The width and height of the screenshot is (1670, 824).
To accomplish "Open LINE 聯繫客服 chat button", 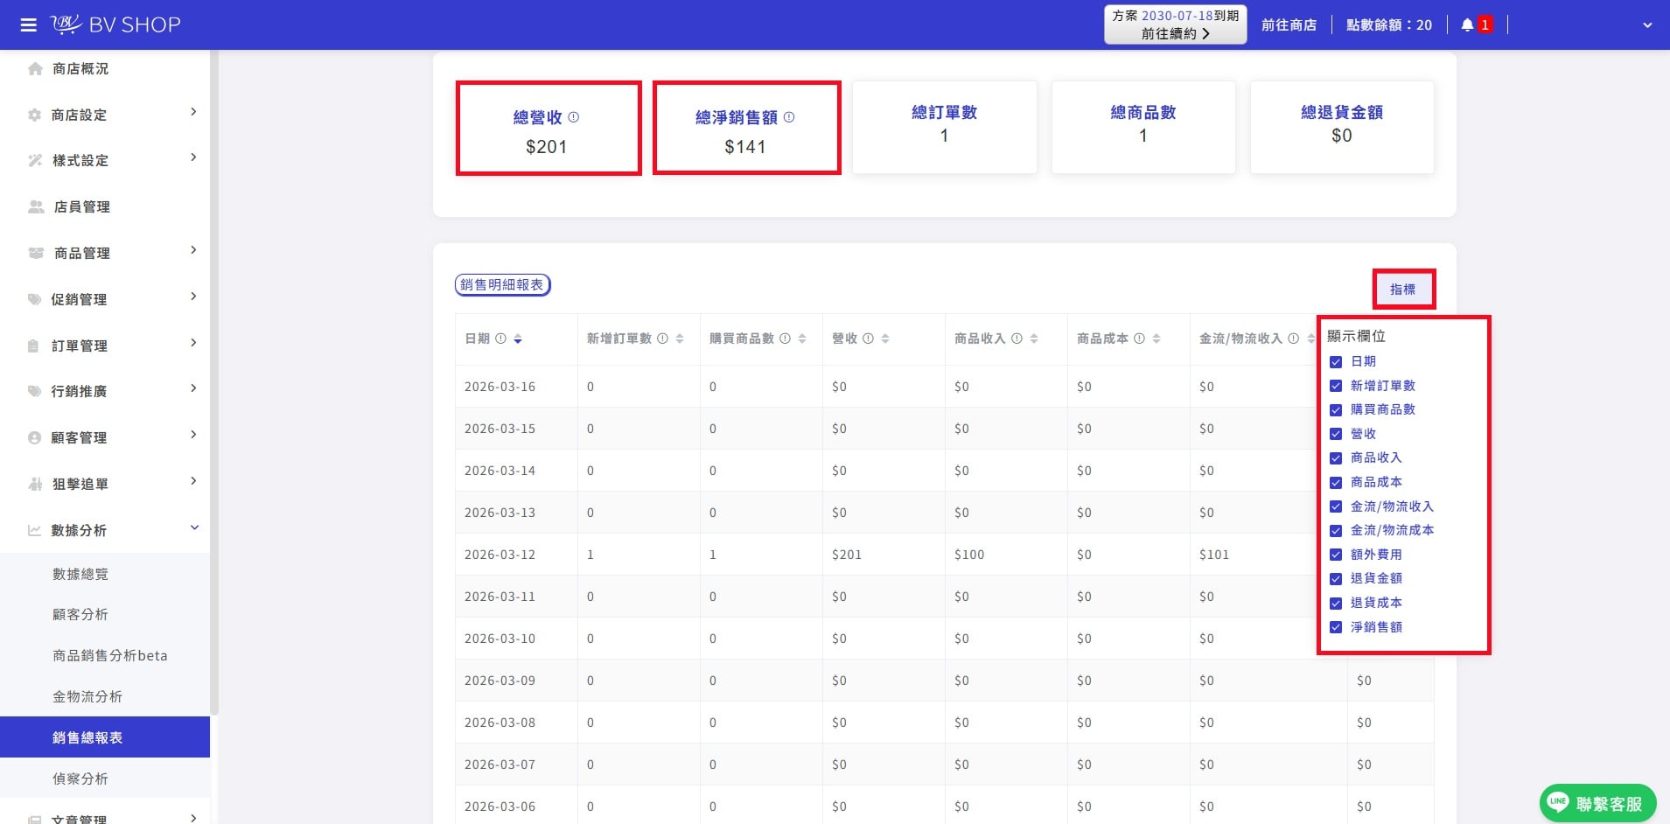I will [1597, 803].
